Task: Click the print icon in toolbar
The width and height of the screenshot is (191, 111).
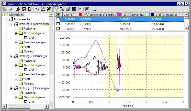Action: pos(68,9)
